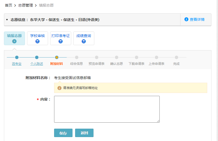The image size is (218, 141).
Task: Click inside the 内容 text area
Action: click(107, 109)
